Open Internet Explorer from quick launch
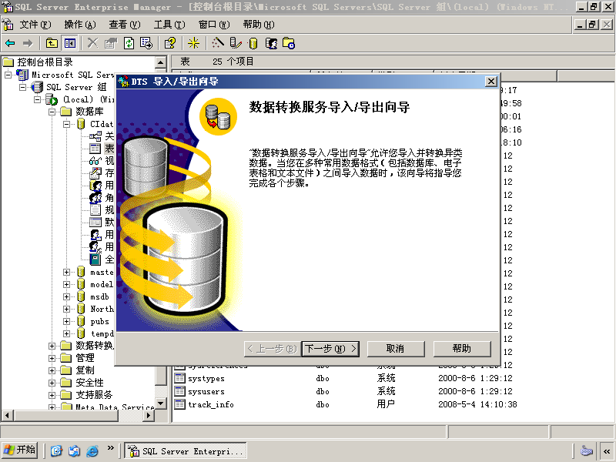The height and width of the screenshot is (462, 616). [x=92, y=450]
